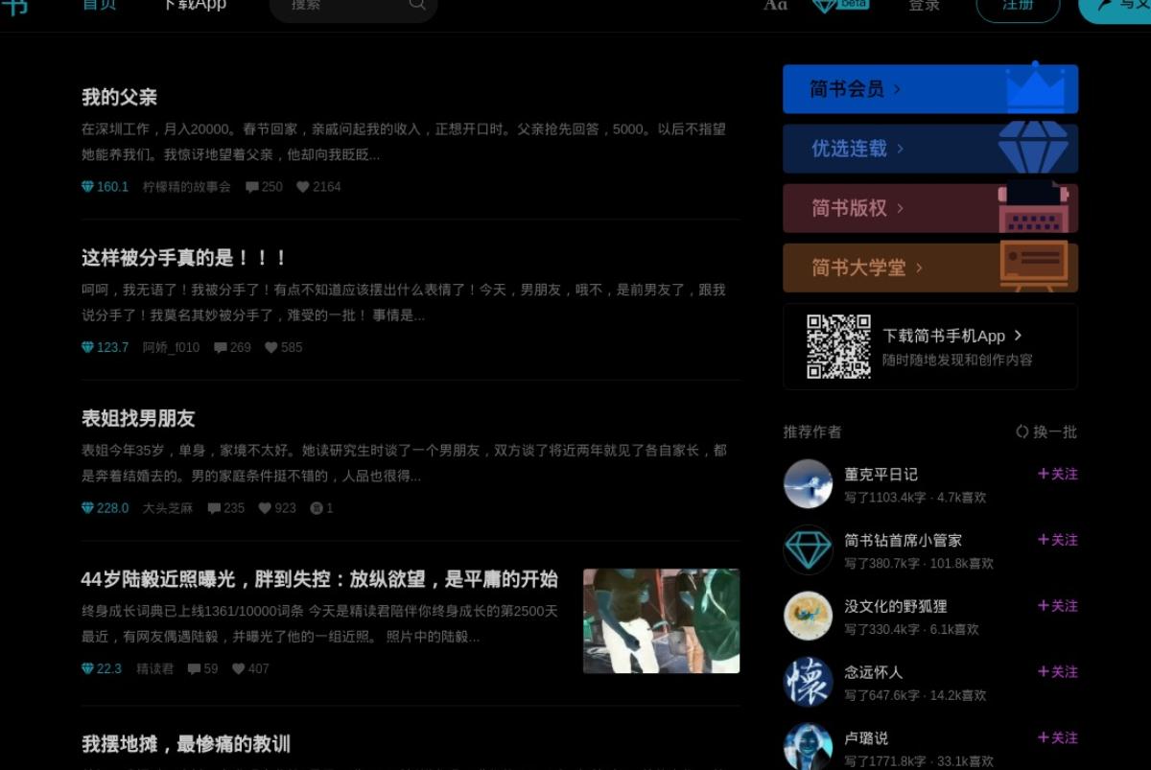The image size is (1151, 770).
Task: Click the reward icon beside count 1
Action: coord(317,508)
